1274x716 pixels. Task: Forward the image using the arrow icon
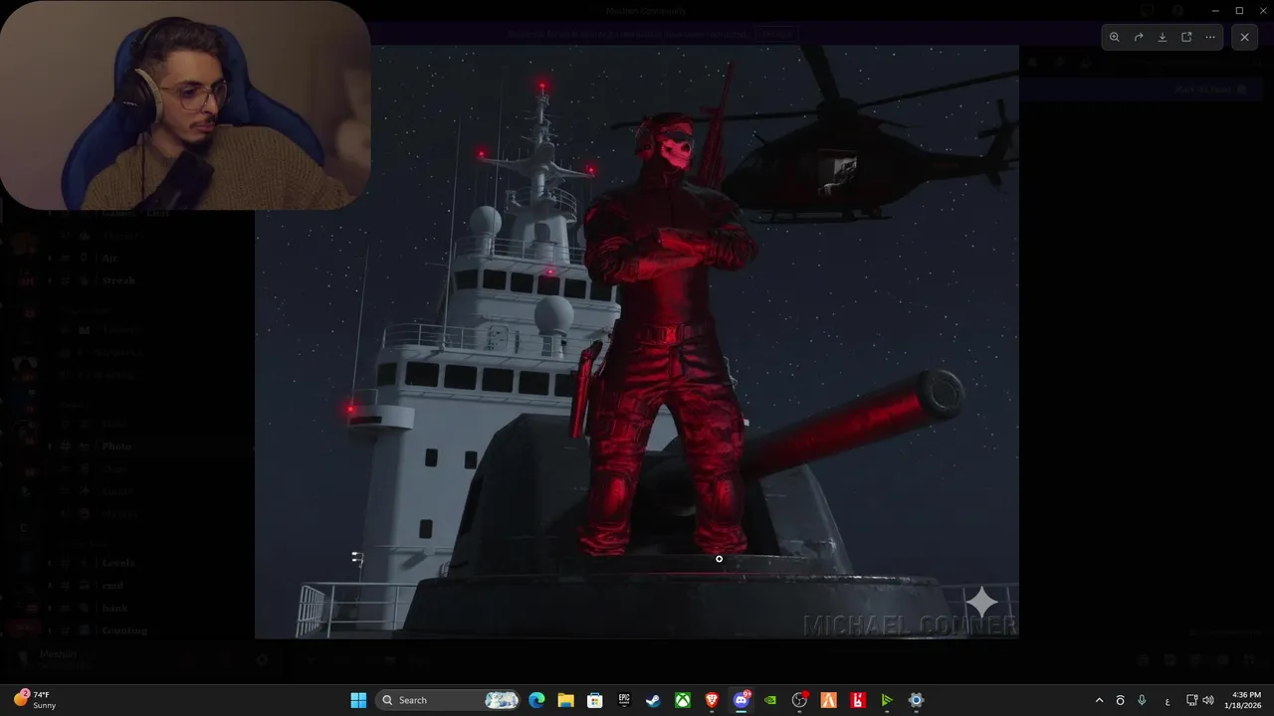pyautogui.click(x=1139, y=37)
